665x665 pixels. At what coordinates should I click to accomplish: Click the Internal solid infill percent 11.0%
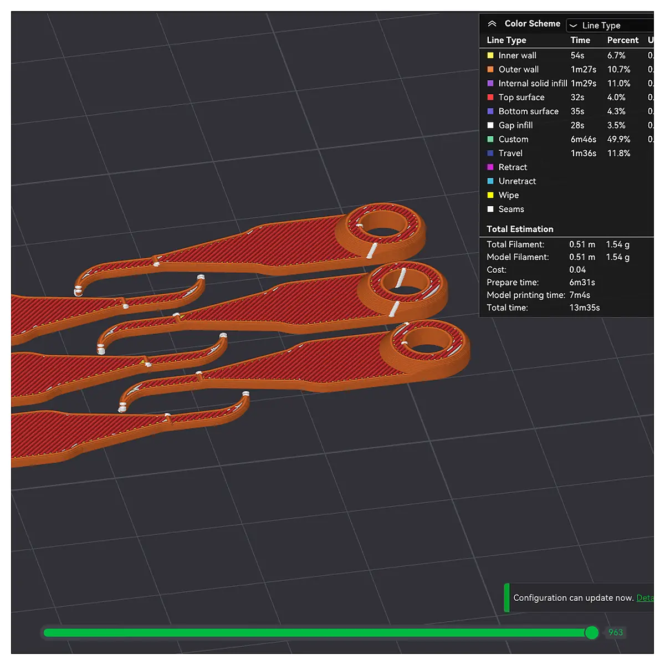[x=618, y=83]
